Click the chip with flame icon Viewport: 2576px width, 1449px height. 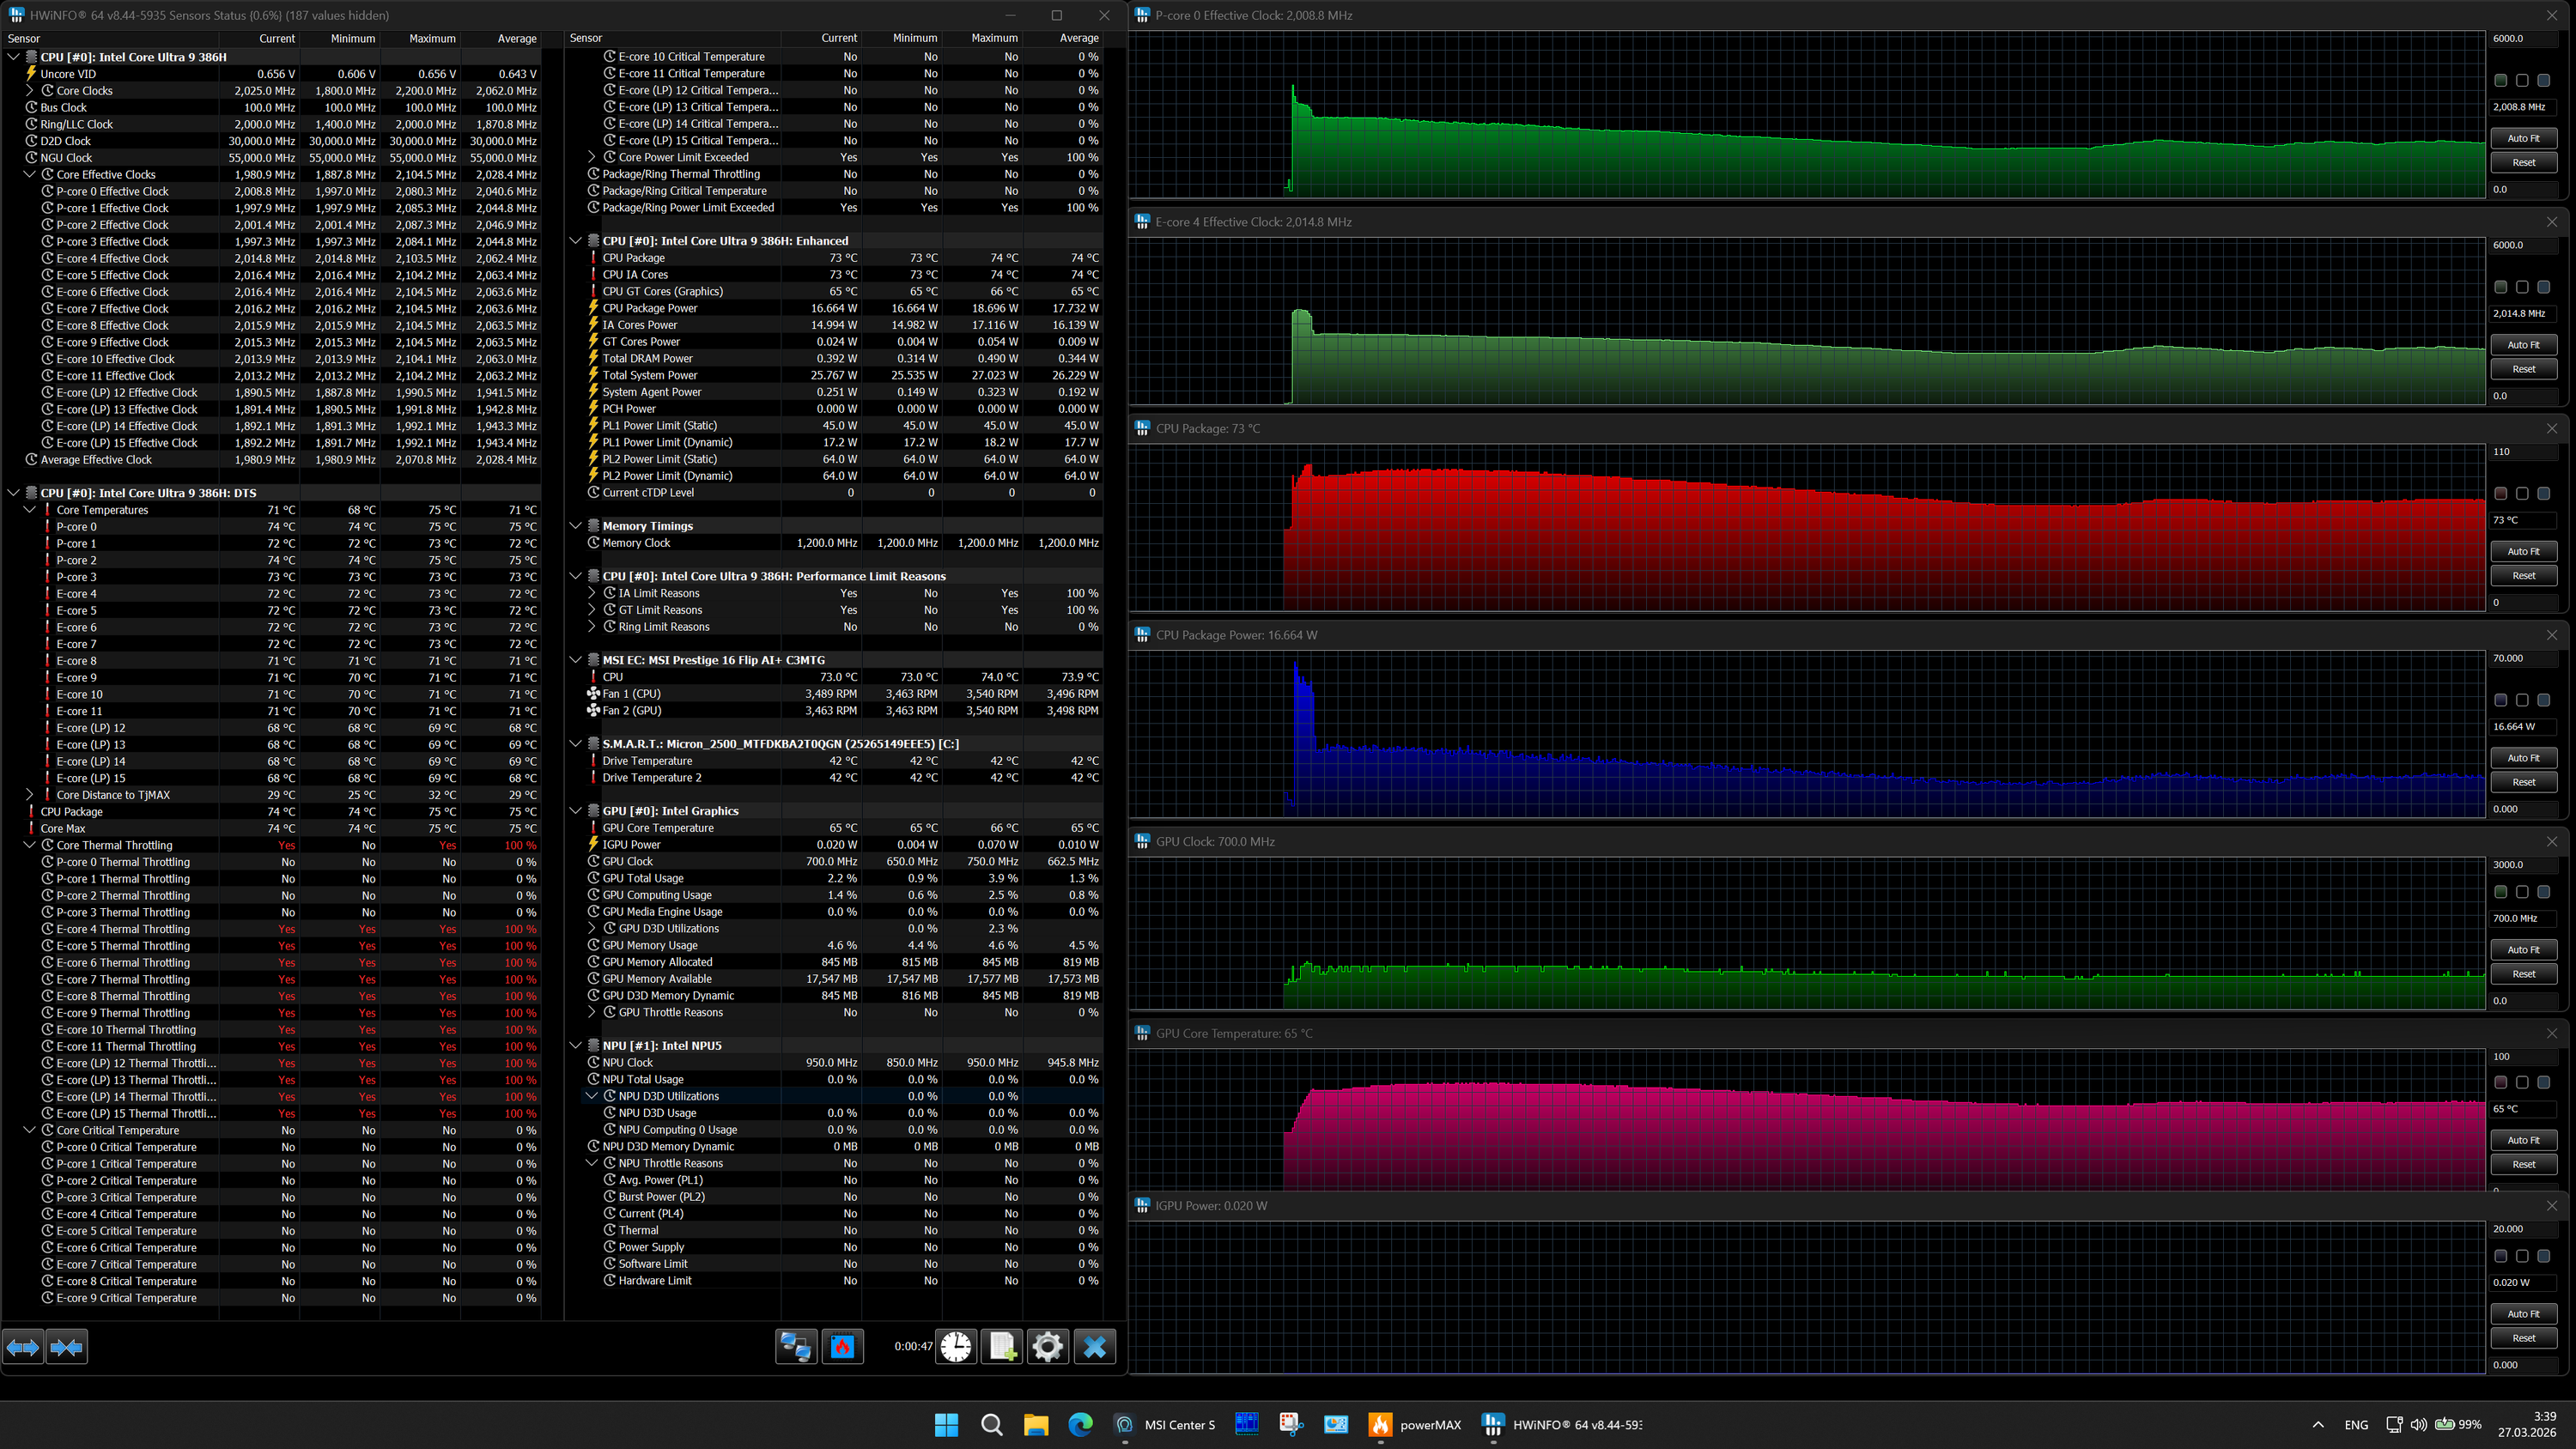(x=842, y=1347)
